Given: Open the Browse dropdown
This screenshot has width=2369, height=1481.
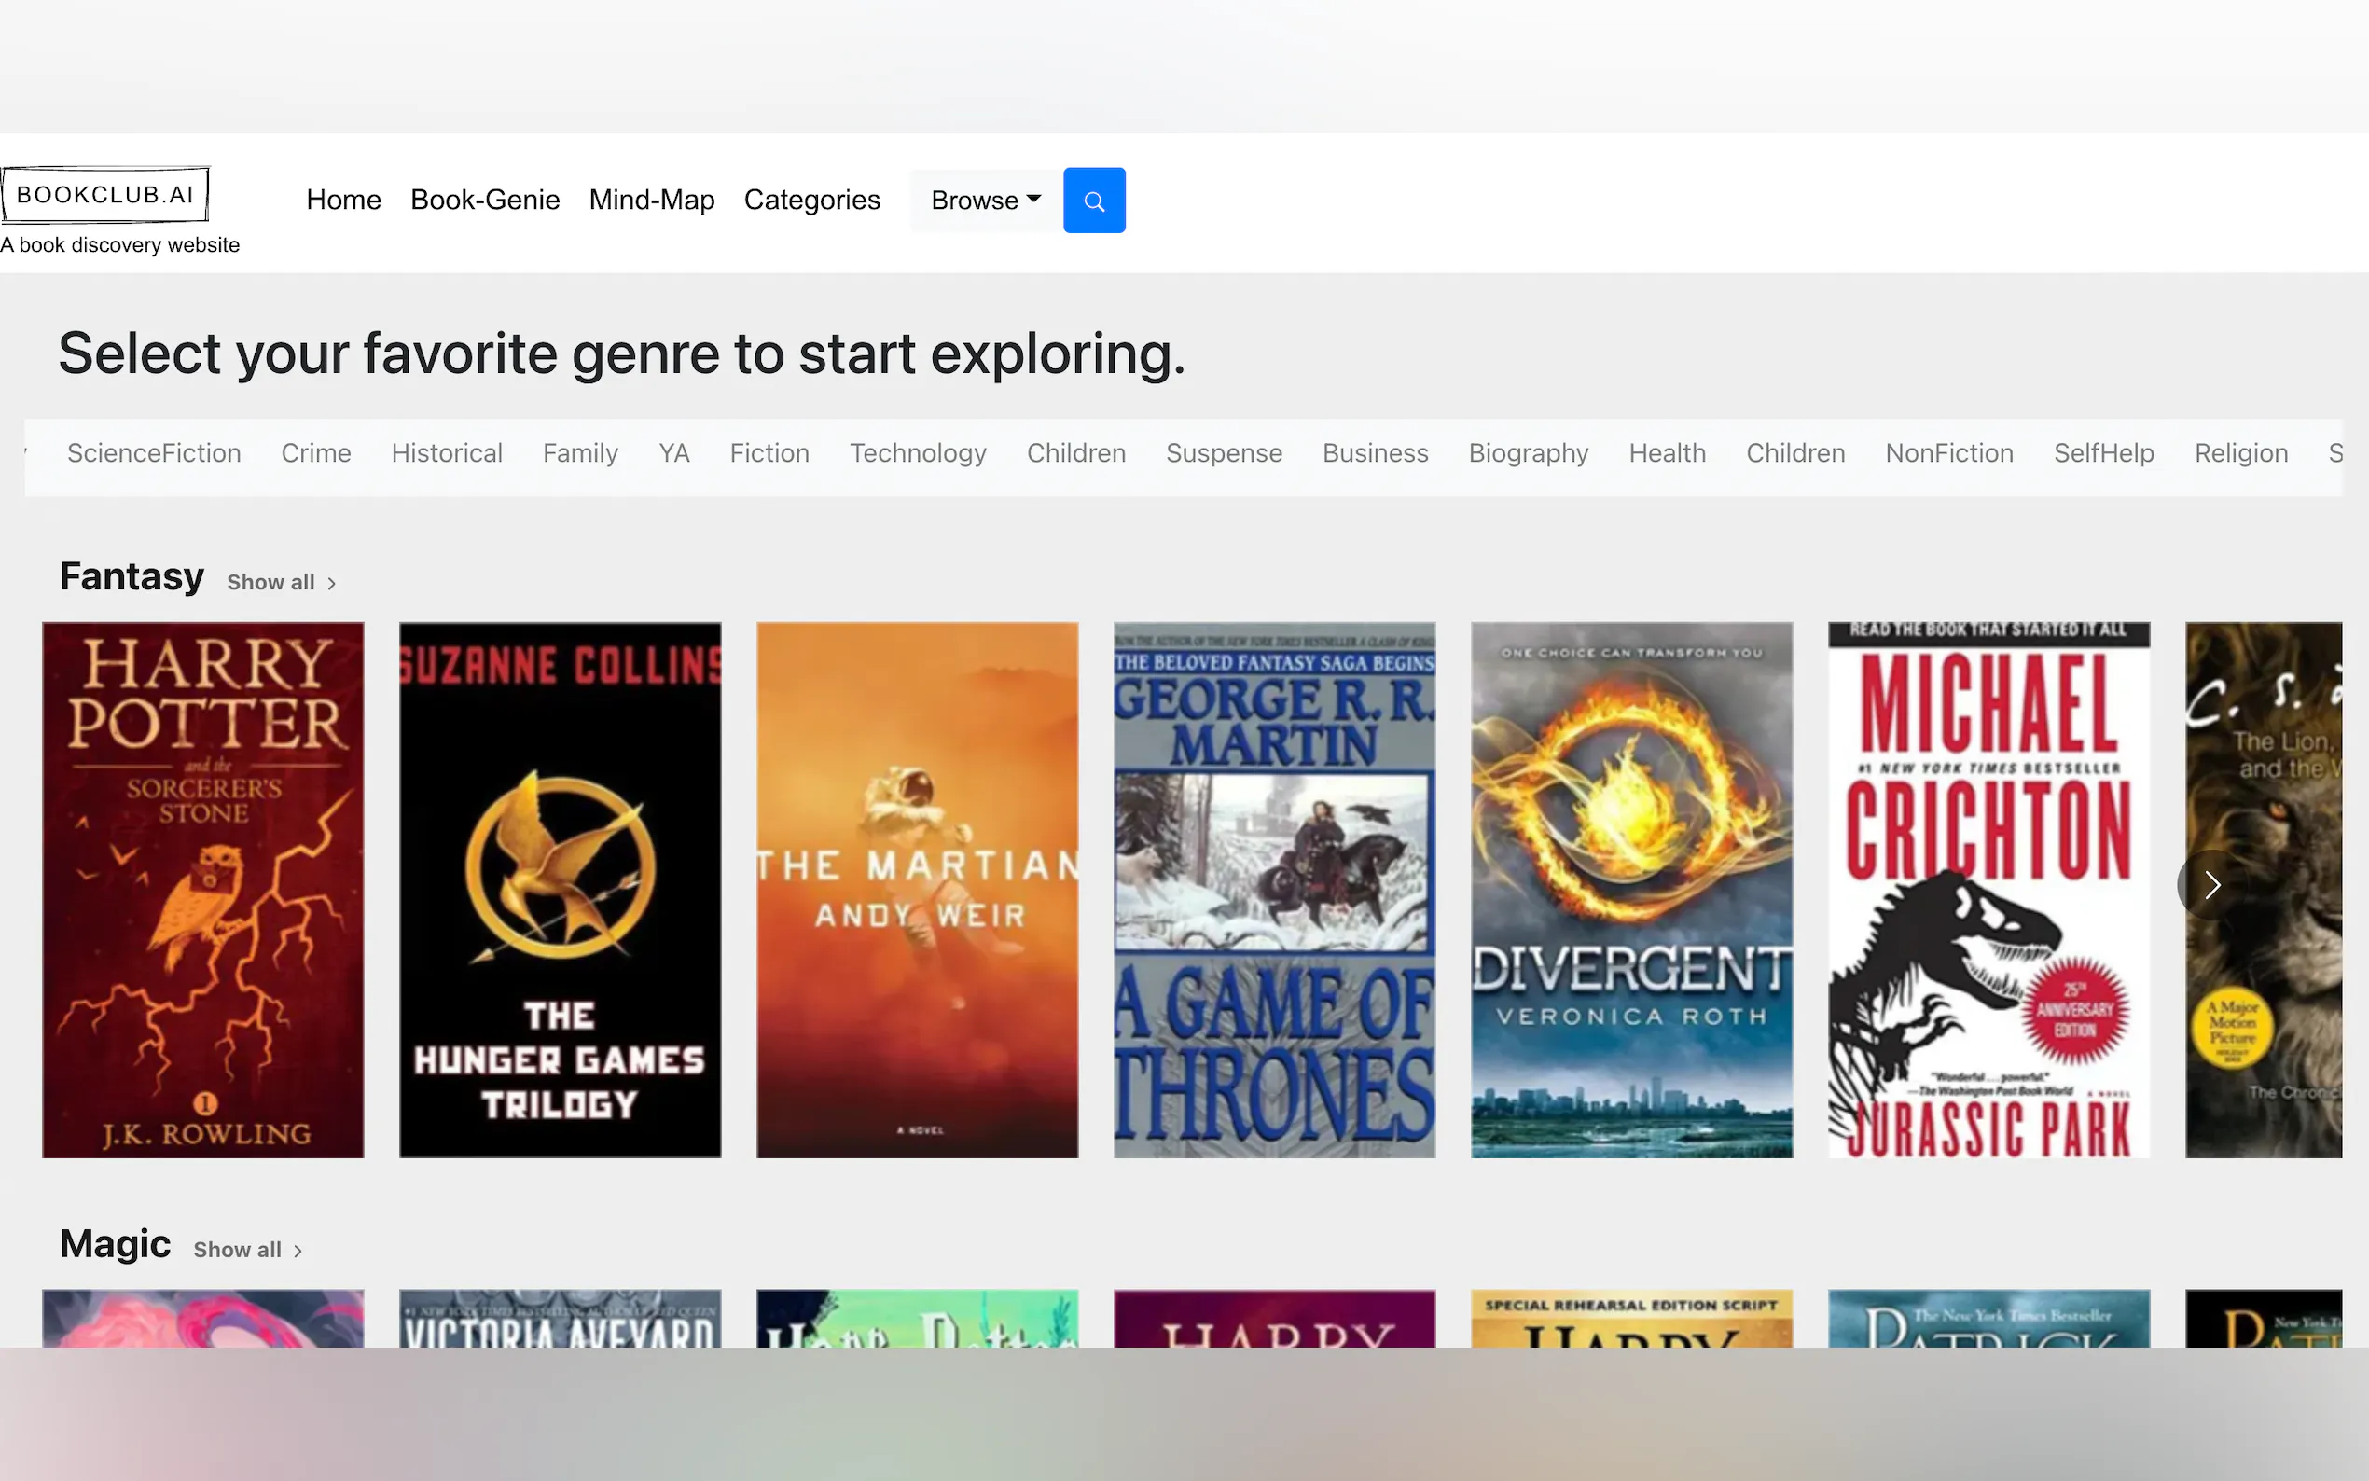Looking at the screenshot, I should click(985, 201).
